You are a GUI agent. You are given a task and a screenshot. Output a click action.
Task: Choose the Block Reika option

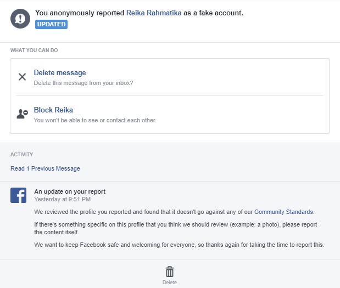click(x=53, y=110)
